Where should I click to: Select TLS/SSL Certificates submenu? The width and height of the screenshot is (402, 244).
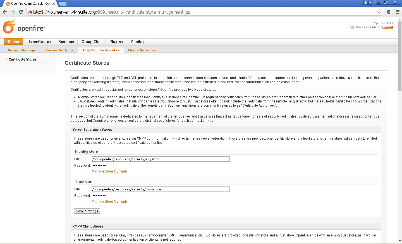pyautogui.click(x=101, y=50)
